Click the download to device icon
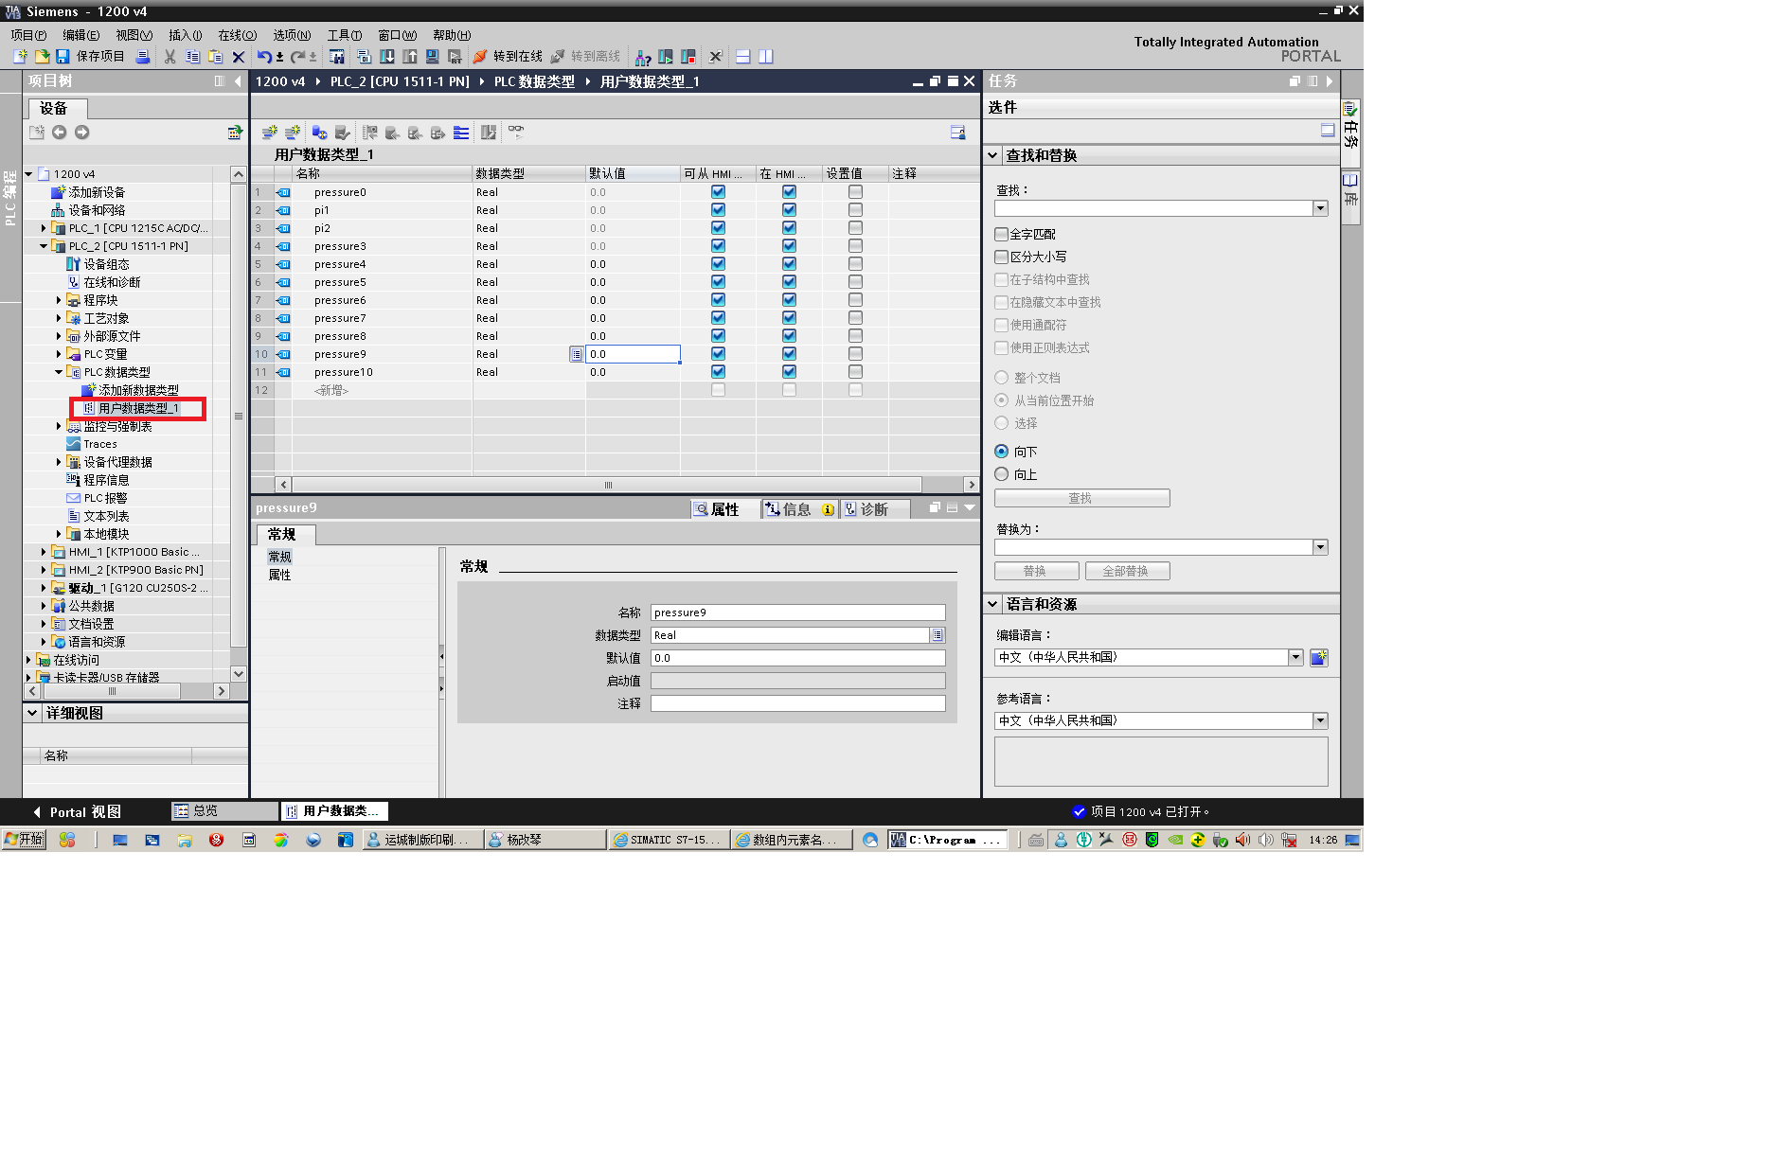Viewport: 1786px width, 1172px height. coord(386,57)
